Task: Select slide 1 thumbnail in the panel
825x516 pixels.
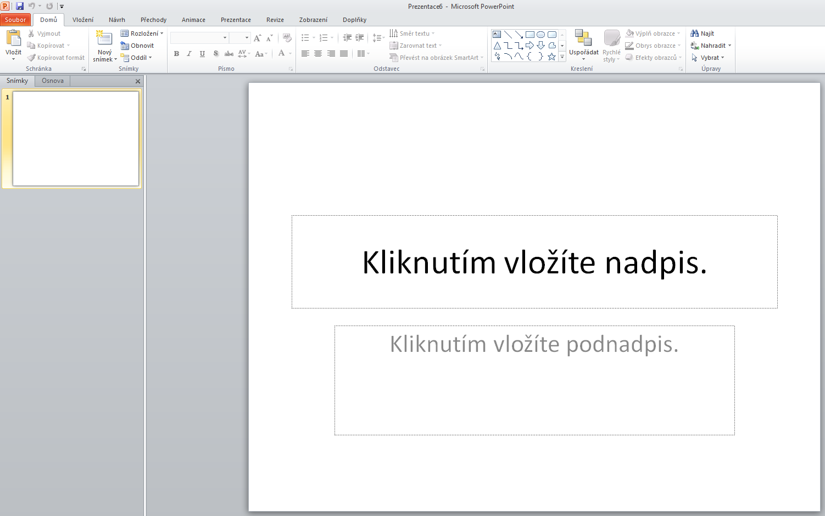Action: [x=76, y=138]
